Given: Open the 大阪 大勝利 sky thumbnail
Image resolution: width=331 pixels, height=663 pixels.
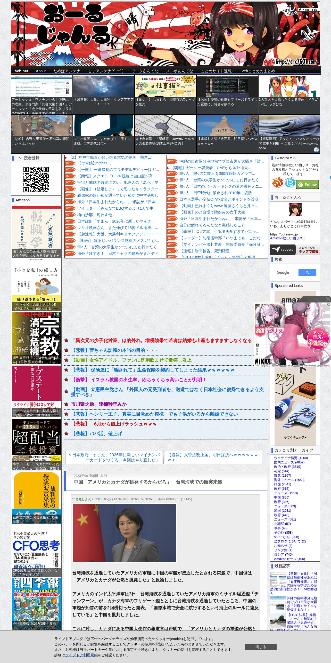Looking at the screenshot, I should tap(104, 95).
